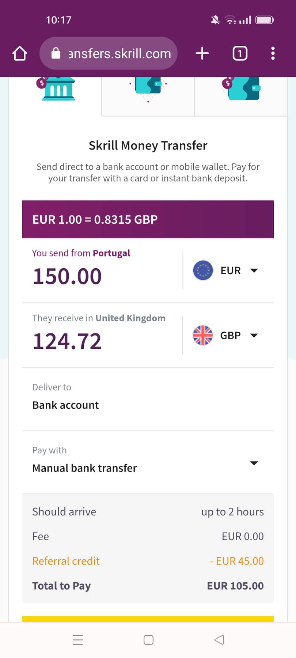Tap the Bank account delivery option
Screen dimensions: 296x658
66,405
